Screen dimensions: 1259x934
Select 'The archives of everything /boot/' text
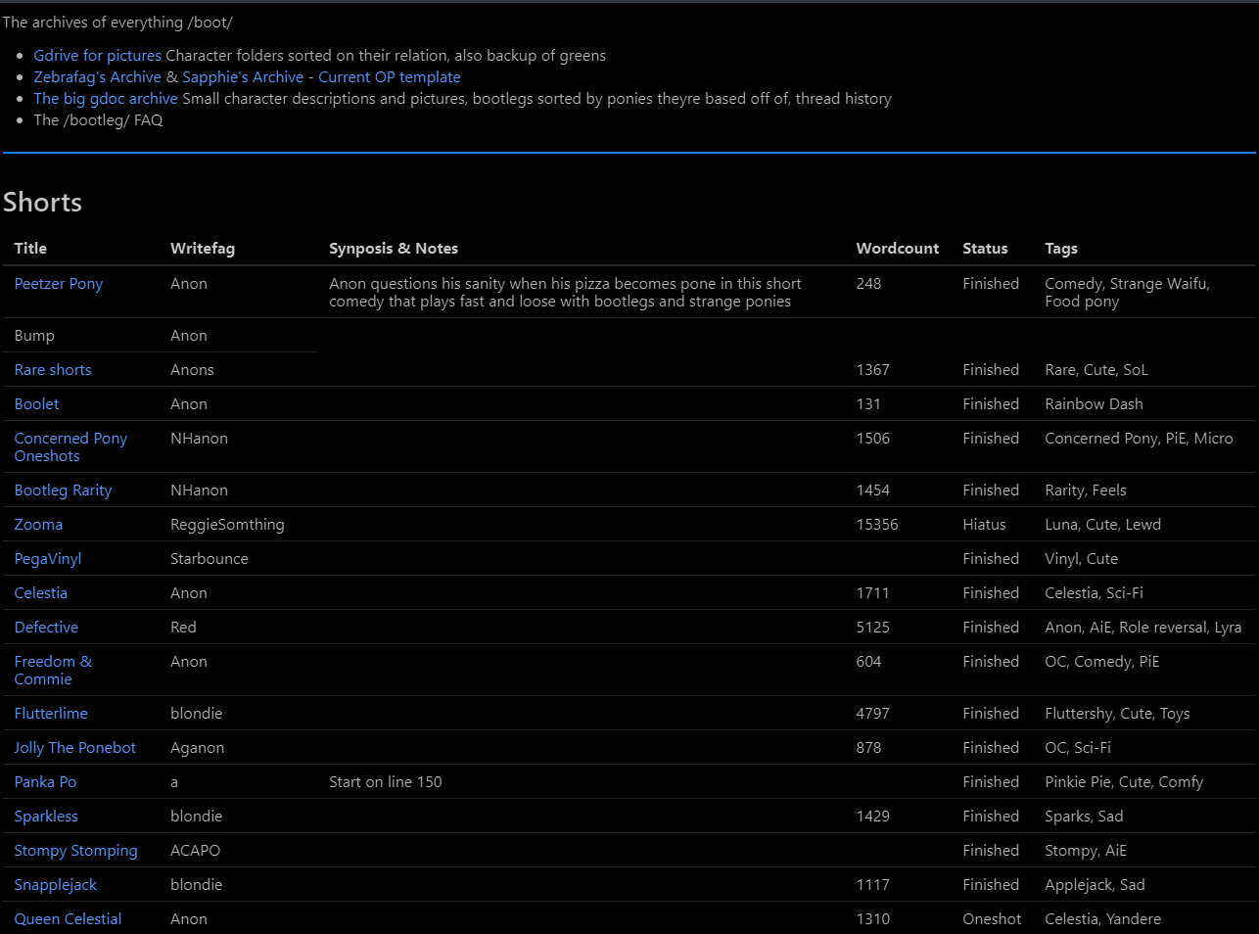(x=117, y=23)
